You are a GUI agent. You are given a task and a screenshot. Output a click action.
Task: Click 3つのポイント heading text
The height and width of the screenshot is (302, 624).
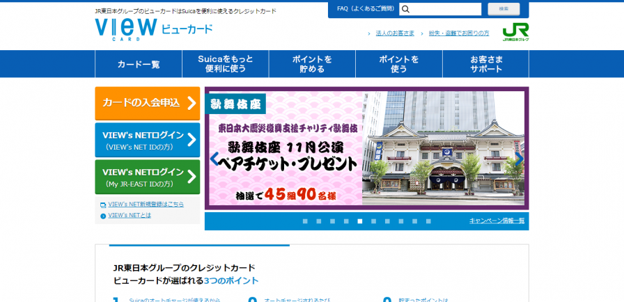coord(231,280)
